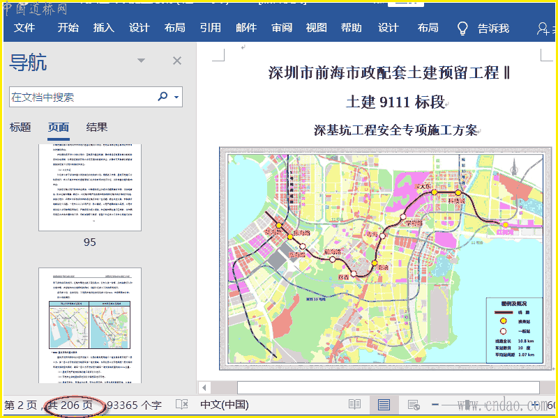Open navigation pane options dropdown arrow
Viewport: 558px width, 418px height.
142,61
